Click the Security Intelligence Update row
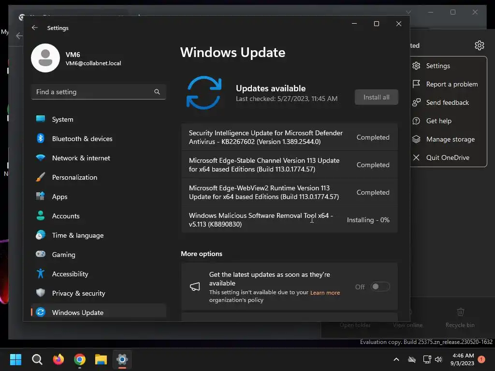495x371 pixels. [x=289, y=137]
